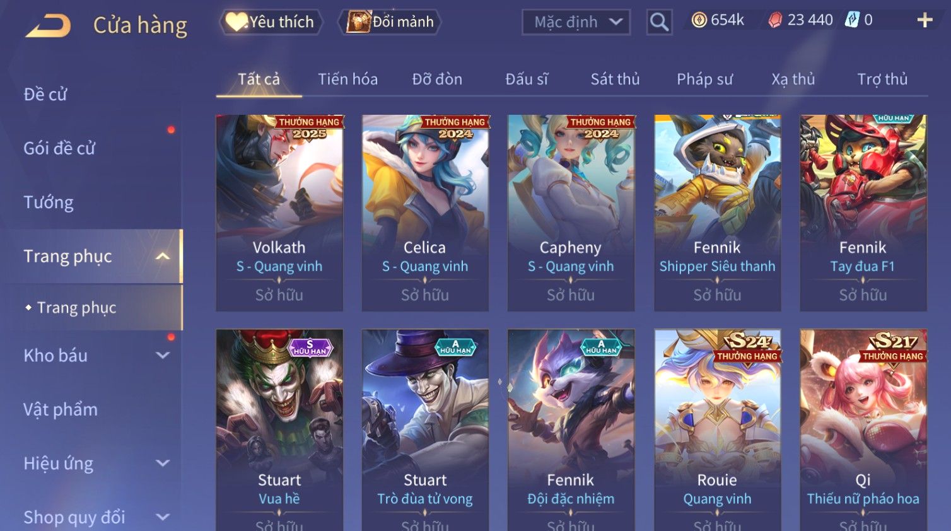Open the Mặc định sort dropdown
The width and height of the screenshot is (951, 531).
tap(576, 22)
